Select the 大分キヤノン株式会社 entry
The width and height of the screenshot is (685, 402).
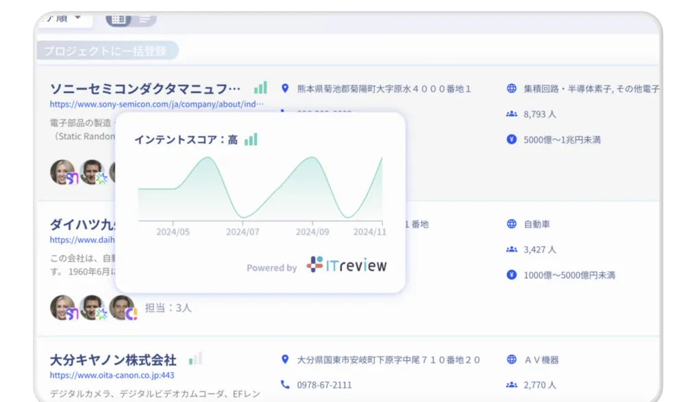[x=113, y=358]
